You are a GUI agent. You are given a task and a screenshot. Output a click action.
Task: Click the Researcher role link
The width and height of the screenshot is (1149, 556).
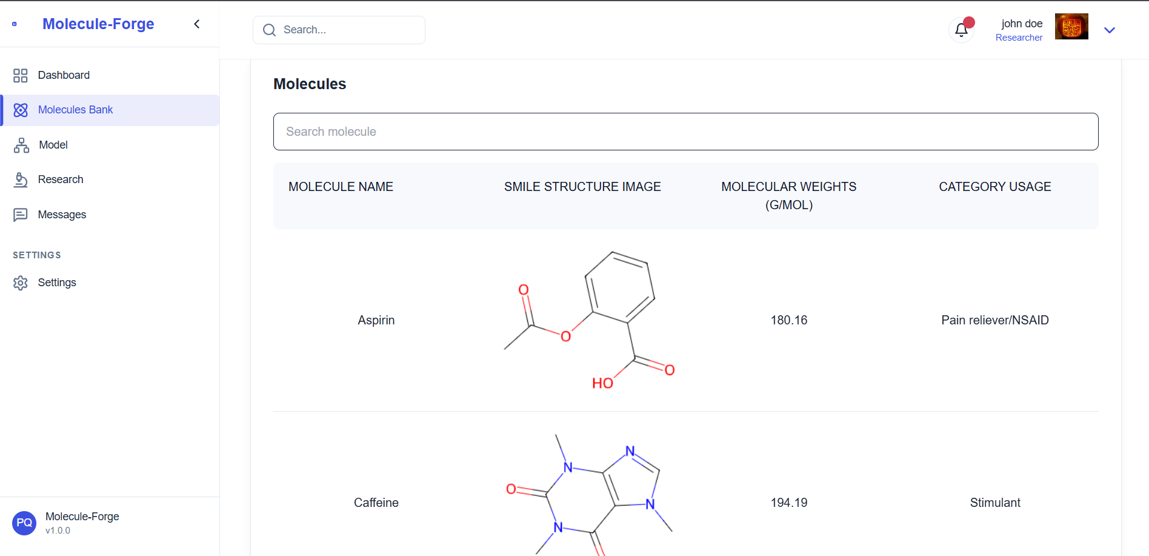pos(1019,38)
